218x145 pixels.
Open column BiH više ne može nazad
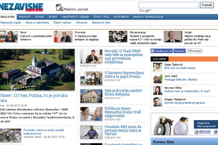[180, 68]
